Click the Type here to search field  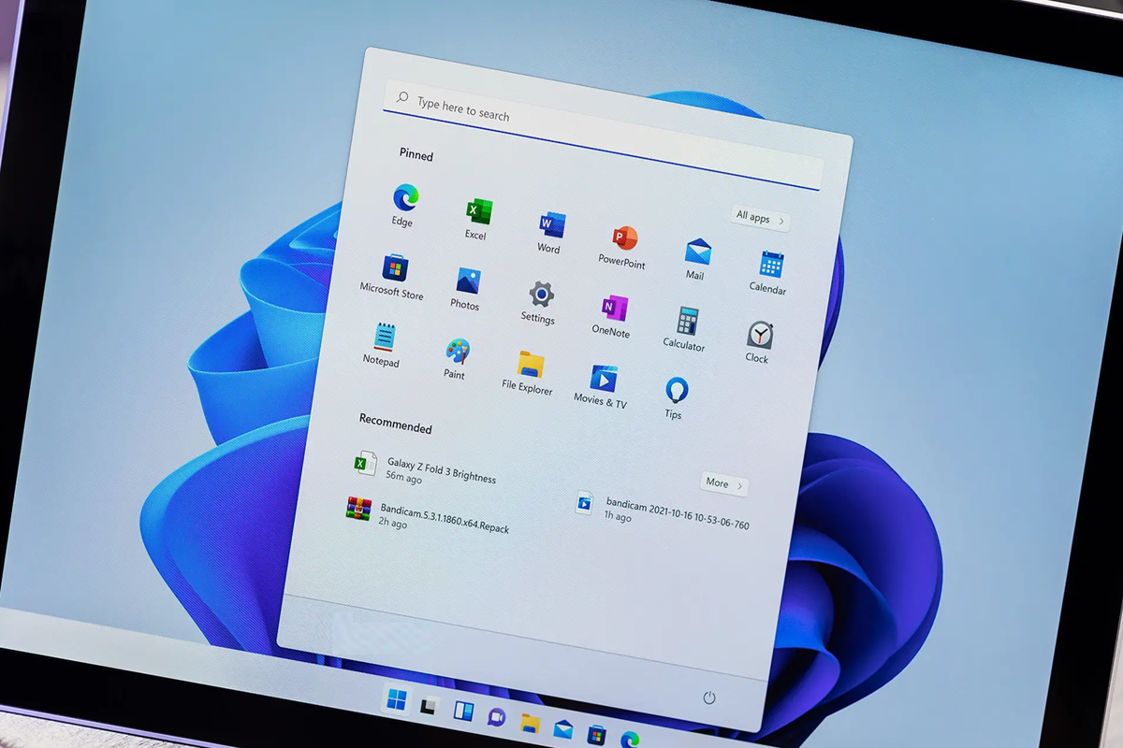point(605,134)
